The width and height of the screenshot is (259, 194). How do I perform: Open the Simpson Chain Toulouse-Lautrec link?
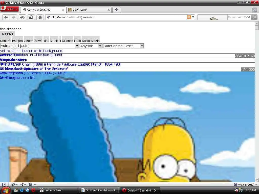[61, 64]
